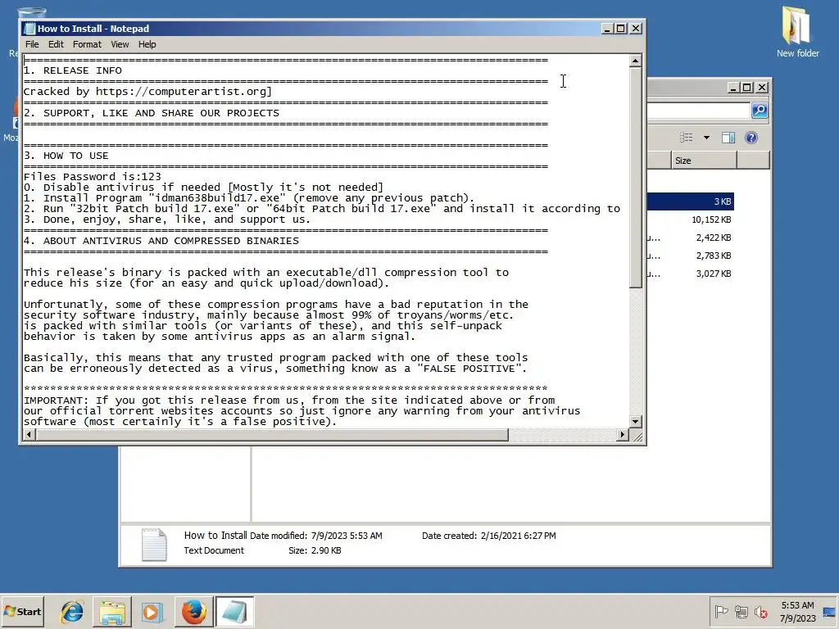Click the Notepad horizontal scrollbar left arrow
The width and height of the screenshot is (839, 629).
[29, 435]
